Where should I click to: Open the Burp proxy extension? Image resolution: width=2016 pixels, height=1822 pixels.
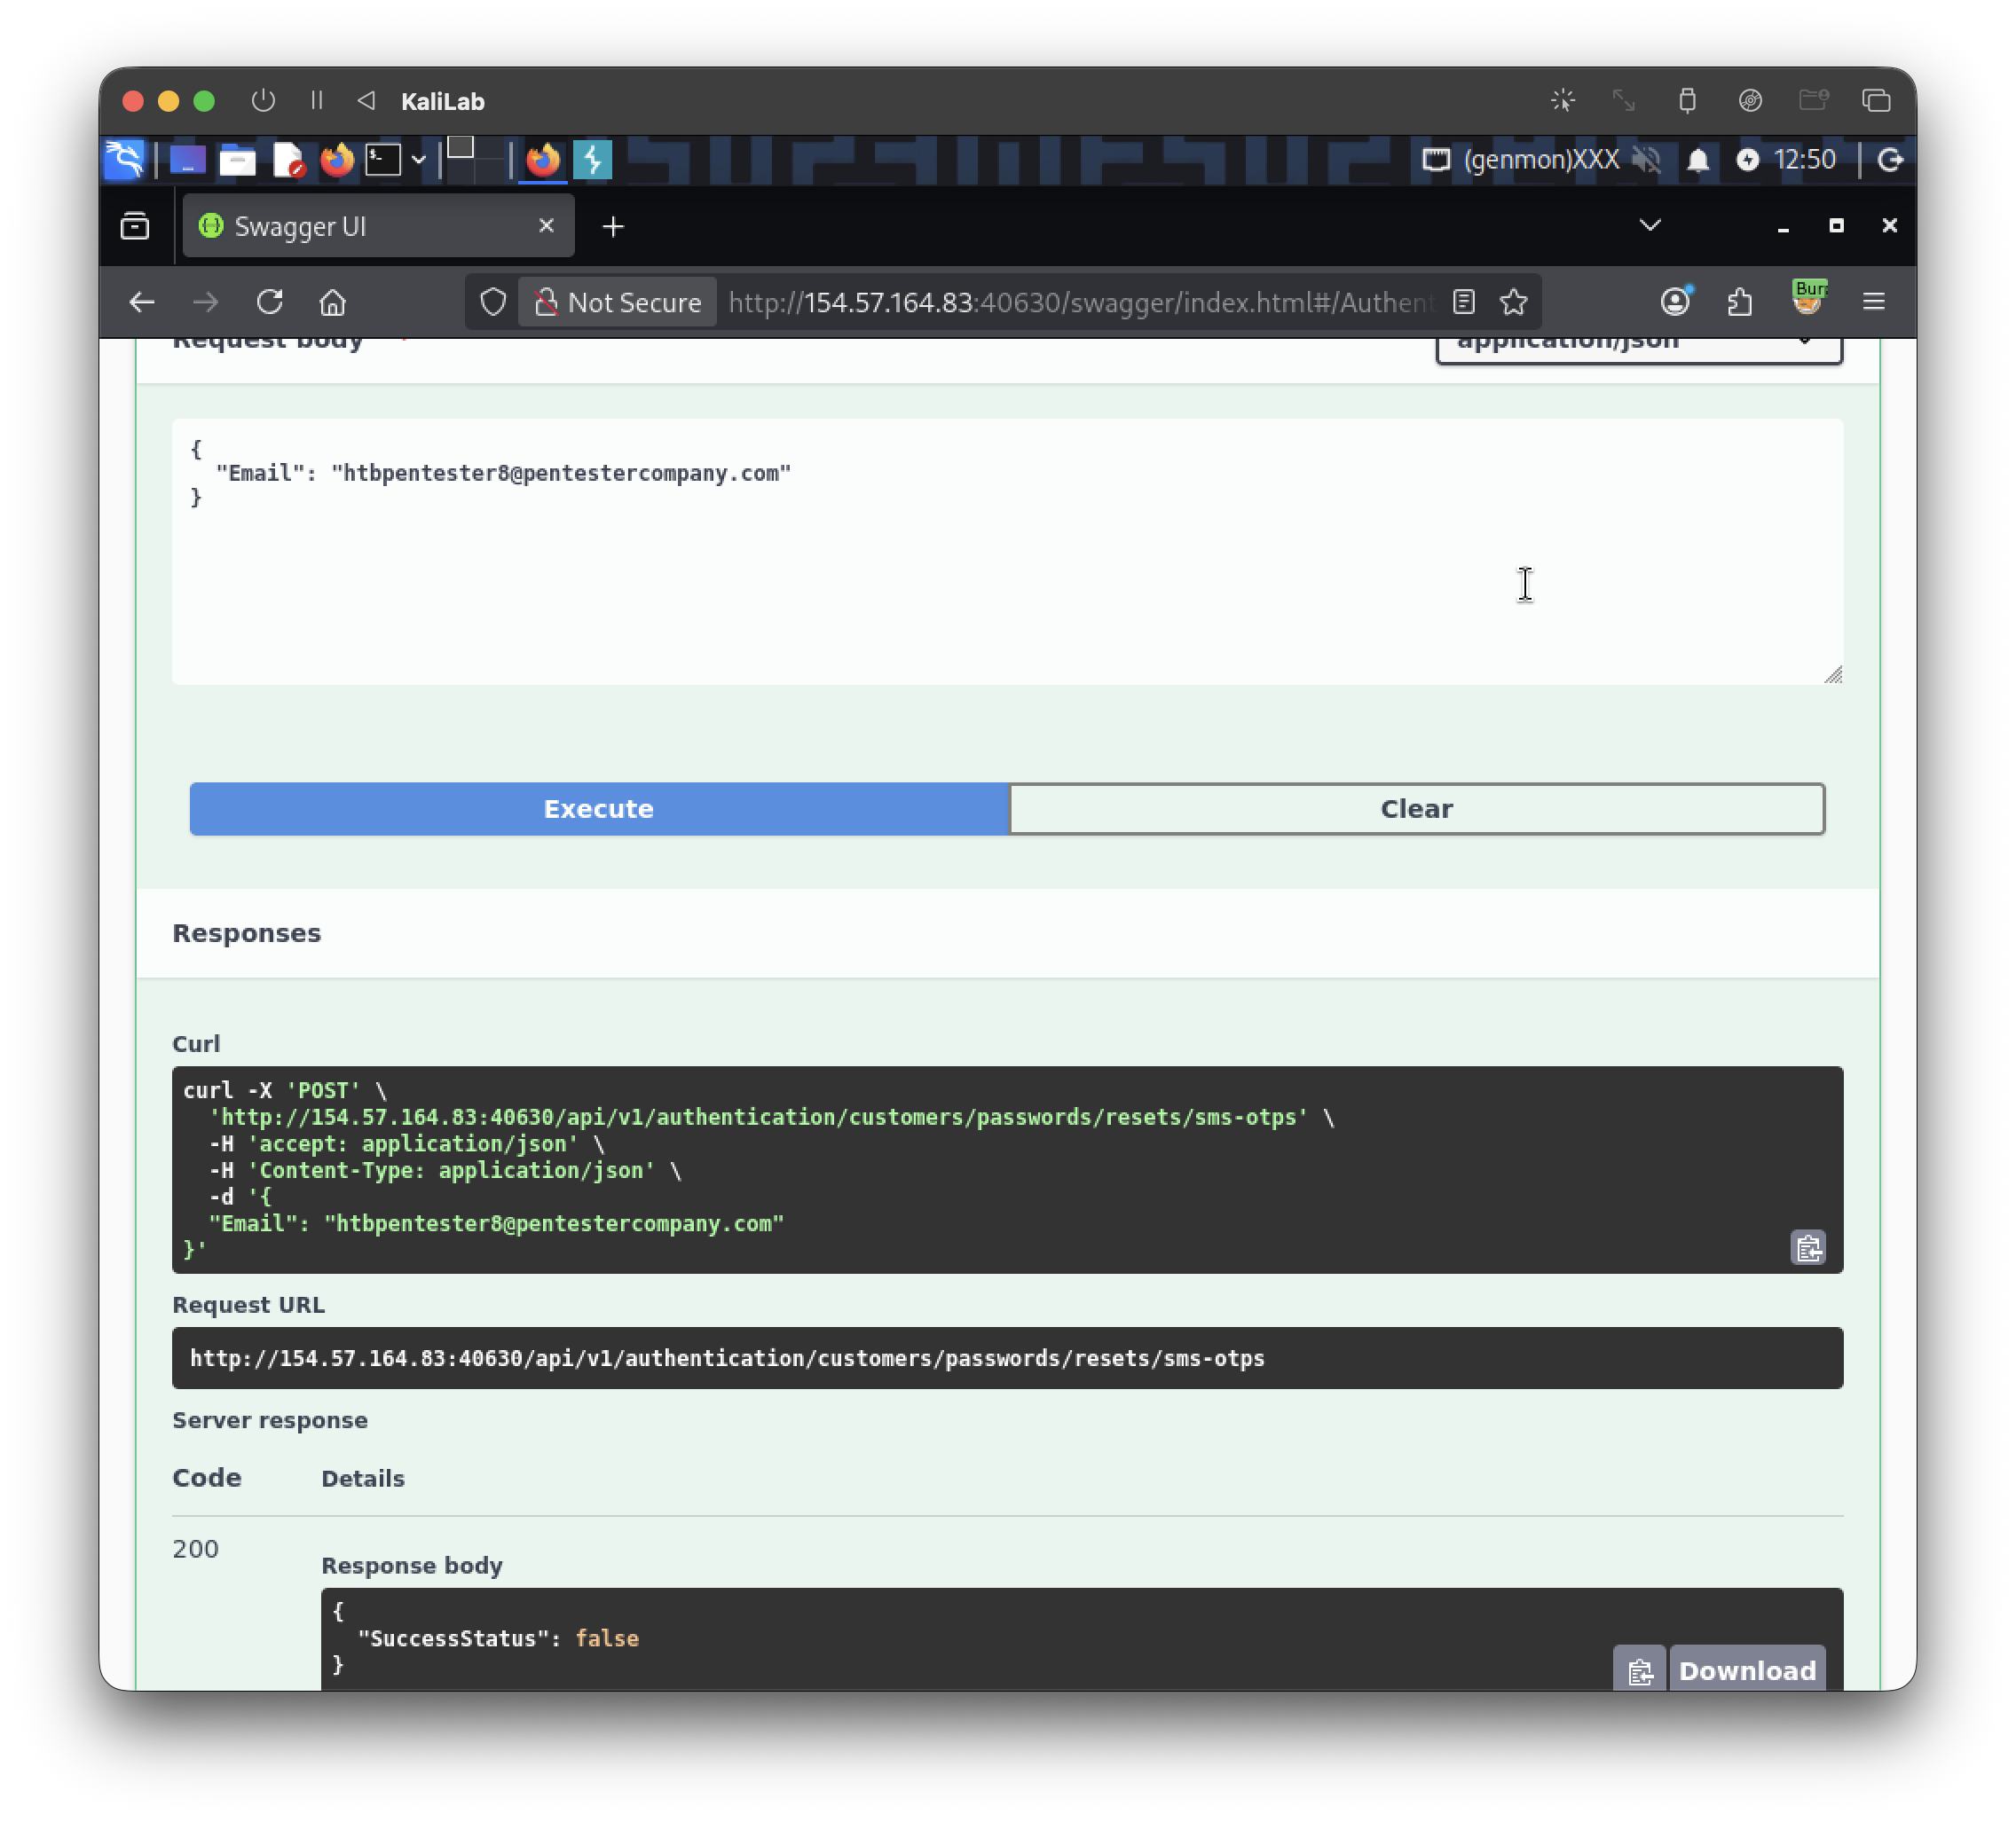click(1808, 298)
